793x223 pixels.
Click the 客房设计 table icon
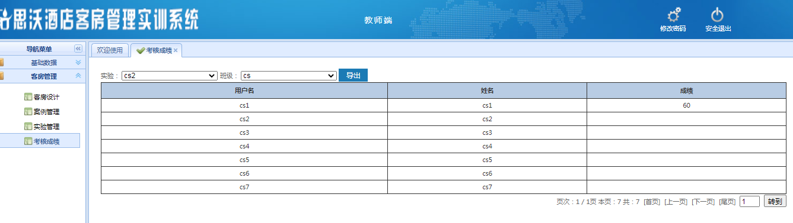pos(28,97)
